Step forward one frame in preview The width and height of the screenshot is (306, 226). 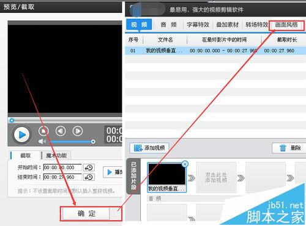pos(78,131)
